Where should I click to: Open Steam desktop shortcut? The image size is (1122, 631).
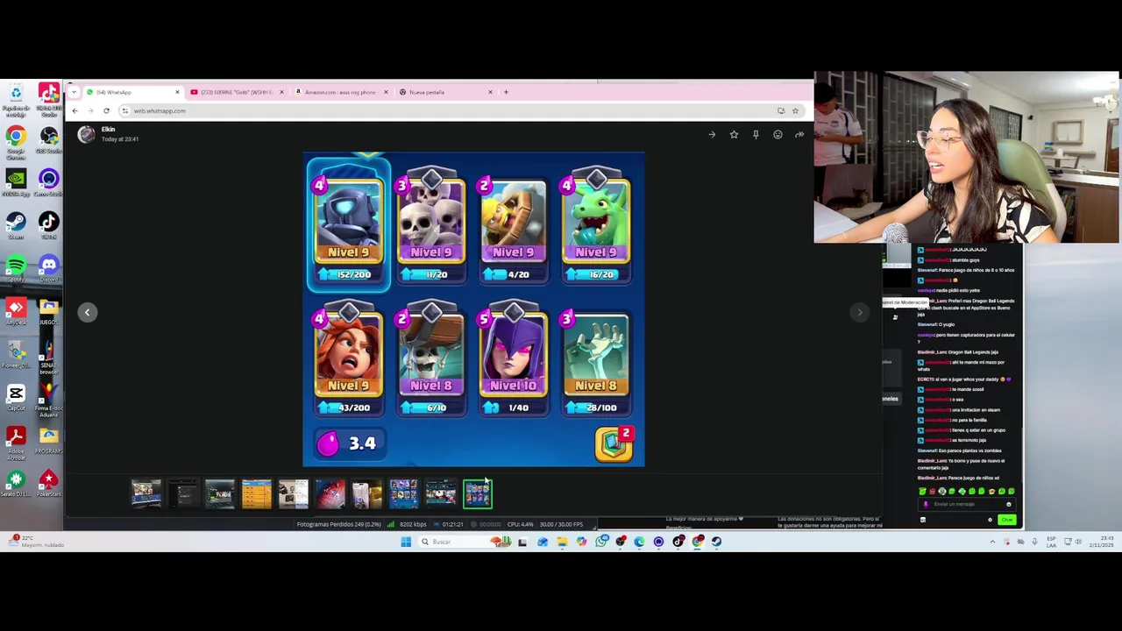click(16, 226)
